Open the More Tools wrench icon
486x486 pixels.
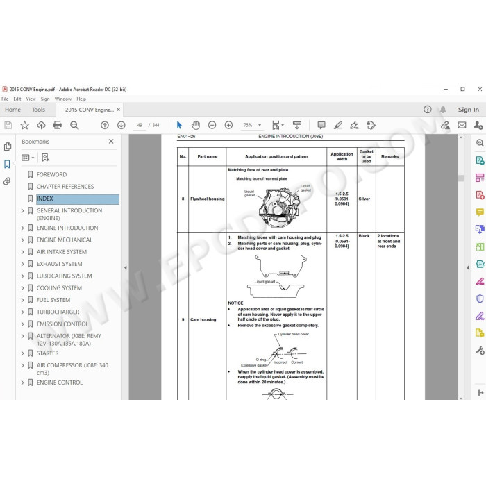(x=480, y=351)
